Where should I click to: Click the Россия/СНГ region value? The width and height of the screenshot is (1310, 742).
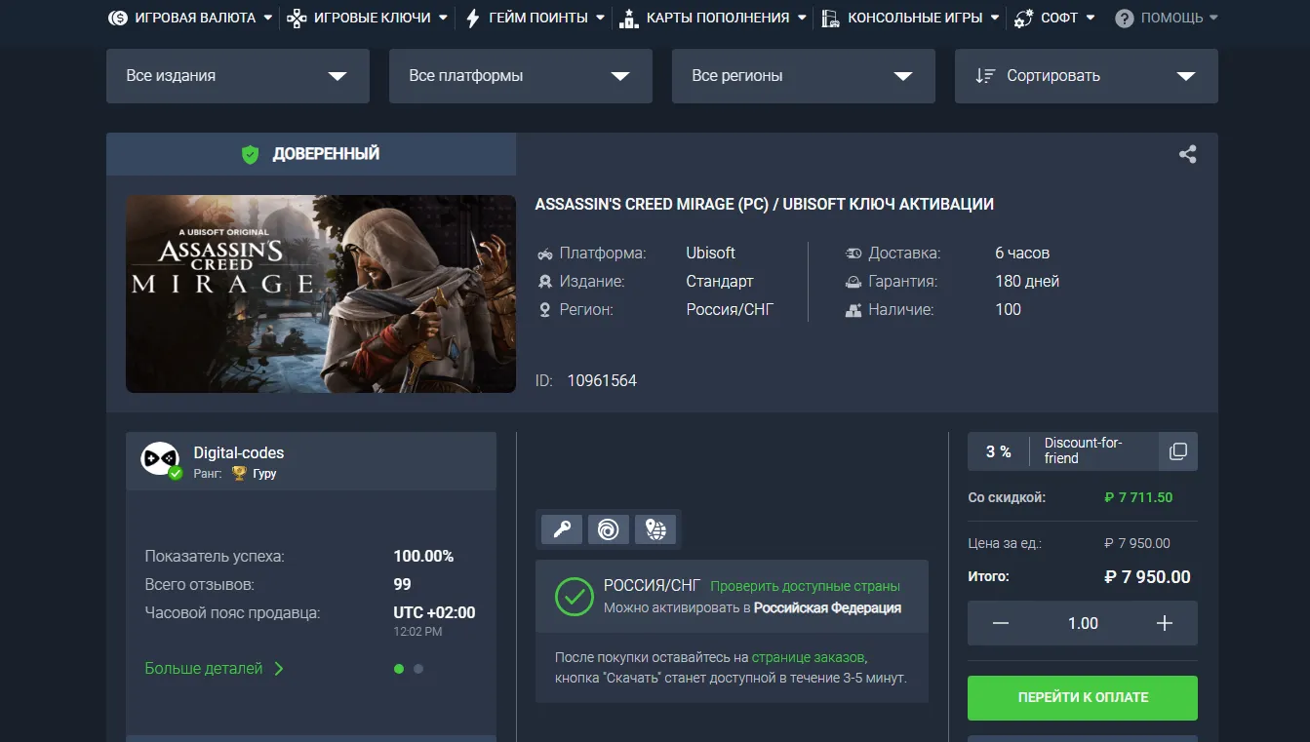click(x=731, y=310)
